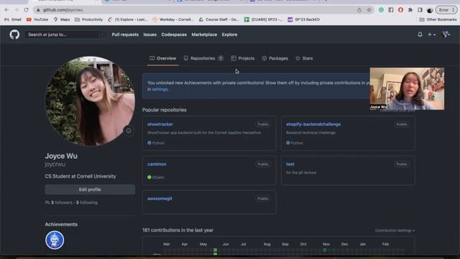Viewport: 460px width, 259px height.
Task: Expand Contribution settings dropdown
Action: pos(395,230)
